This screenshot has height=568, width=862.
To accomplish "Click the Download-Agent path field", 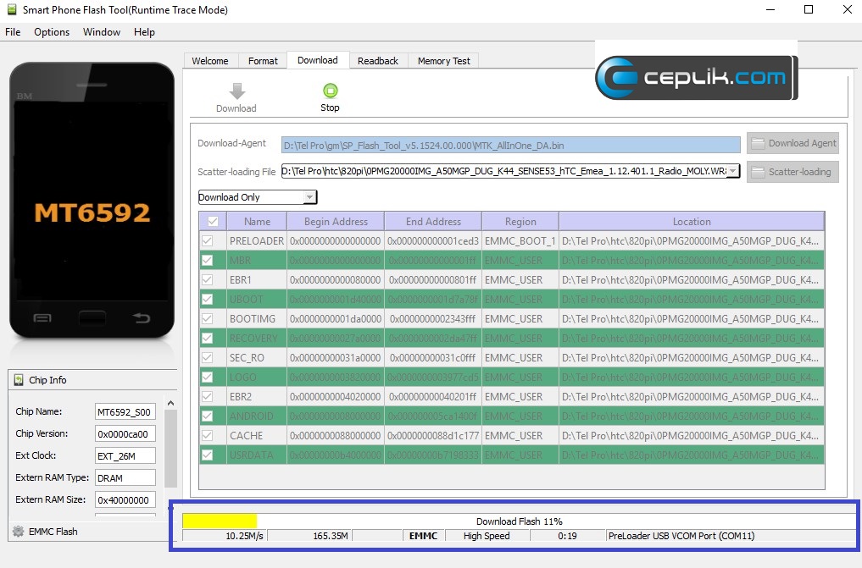I will tap(511, 146).
